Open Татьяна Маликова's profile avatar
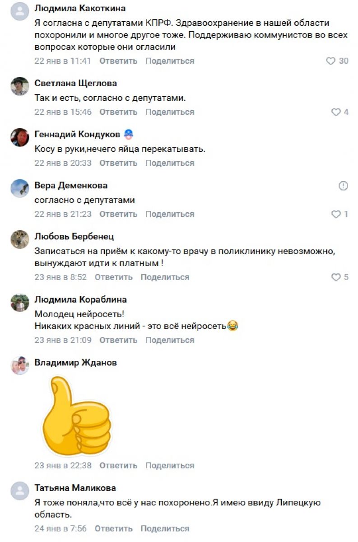 20,491
